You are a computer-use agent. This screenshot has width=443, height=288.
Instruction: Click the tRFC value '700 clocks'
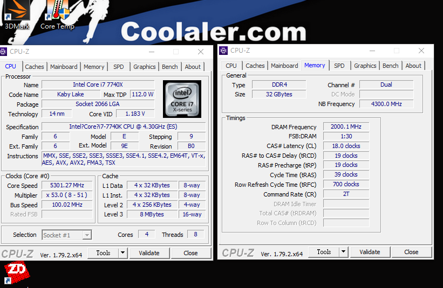point(346,184)
